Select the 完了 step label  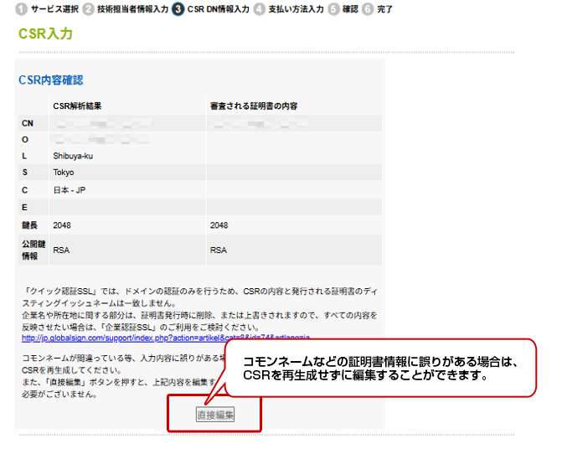[x=384, y=9]
